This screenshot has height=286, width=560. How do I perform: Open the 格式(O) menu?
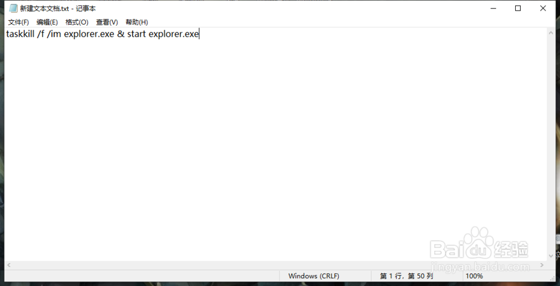coord(77,22)
